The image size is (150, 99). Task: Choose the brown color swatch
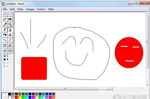pyautogui.click(x=54, y=94)
